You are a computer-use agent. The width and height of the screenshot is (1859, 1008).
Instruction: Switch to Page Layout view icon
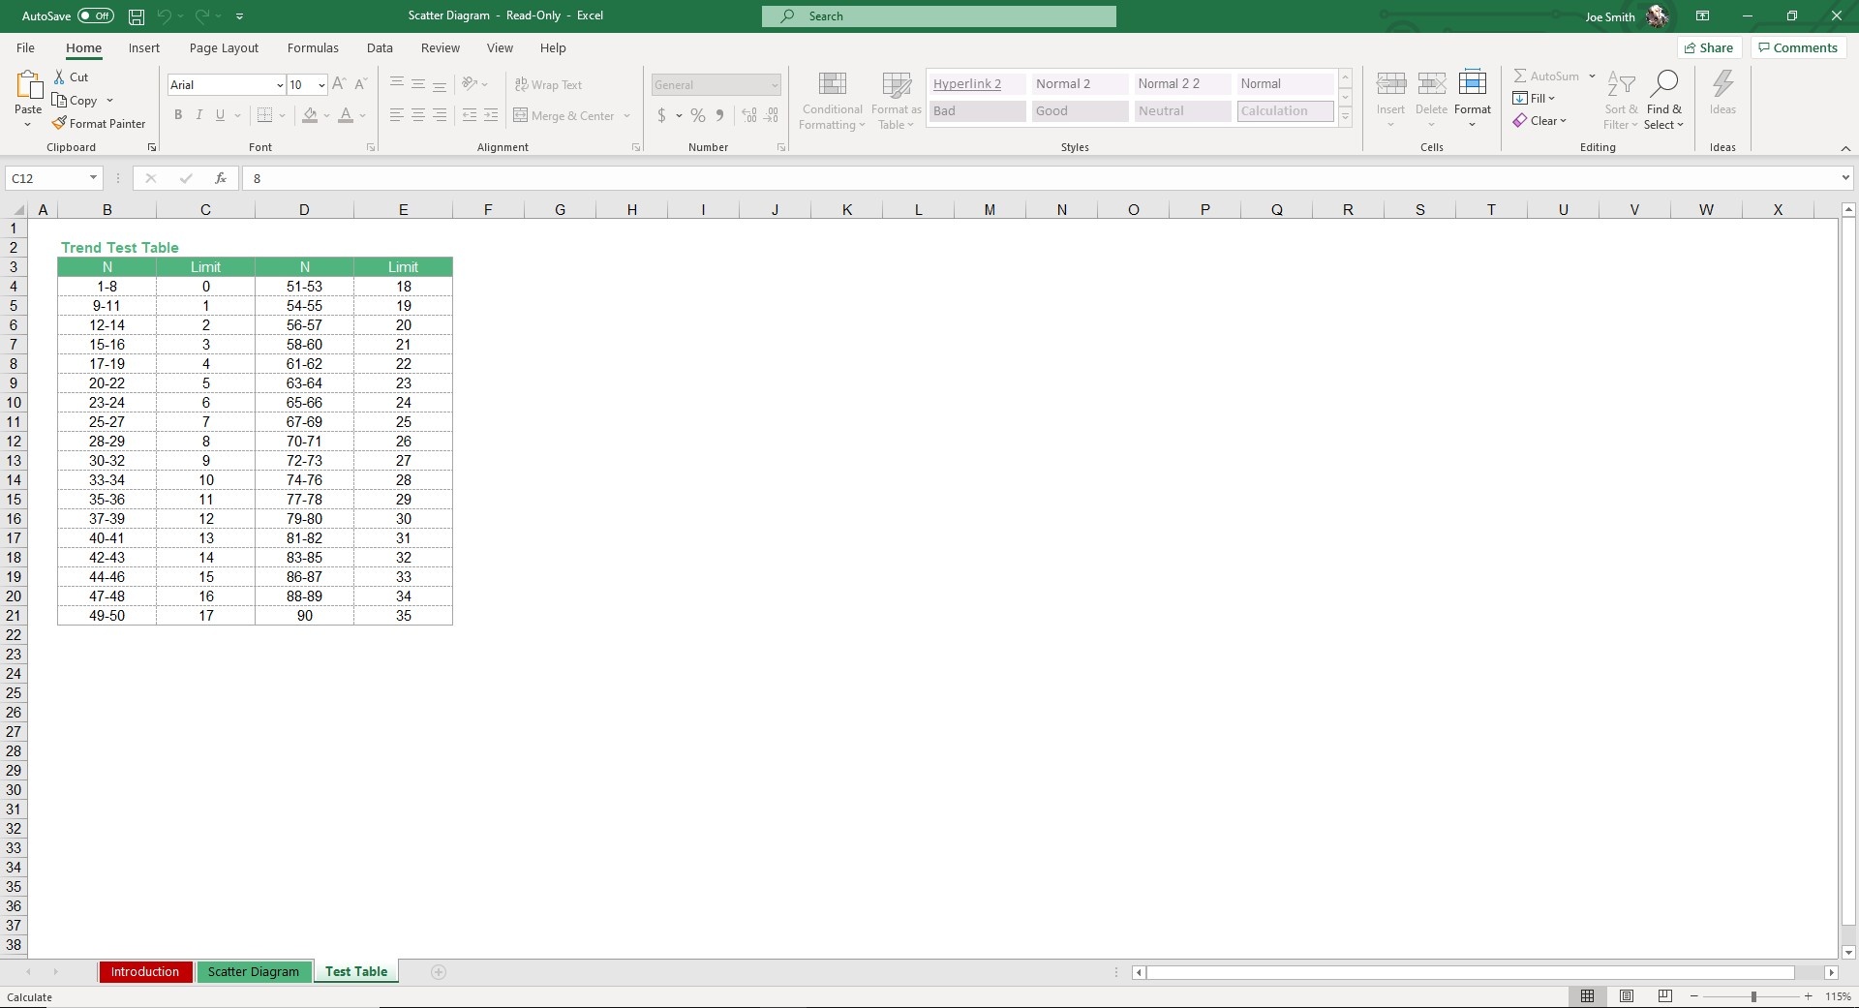[1627, 996]
